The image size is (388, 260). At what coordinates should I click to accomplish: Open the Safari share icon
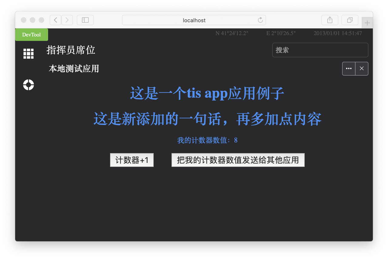tap(330, 20)
